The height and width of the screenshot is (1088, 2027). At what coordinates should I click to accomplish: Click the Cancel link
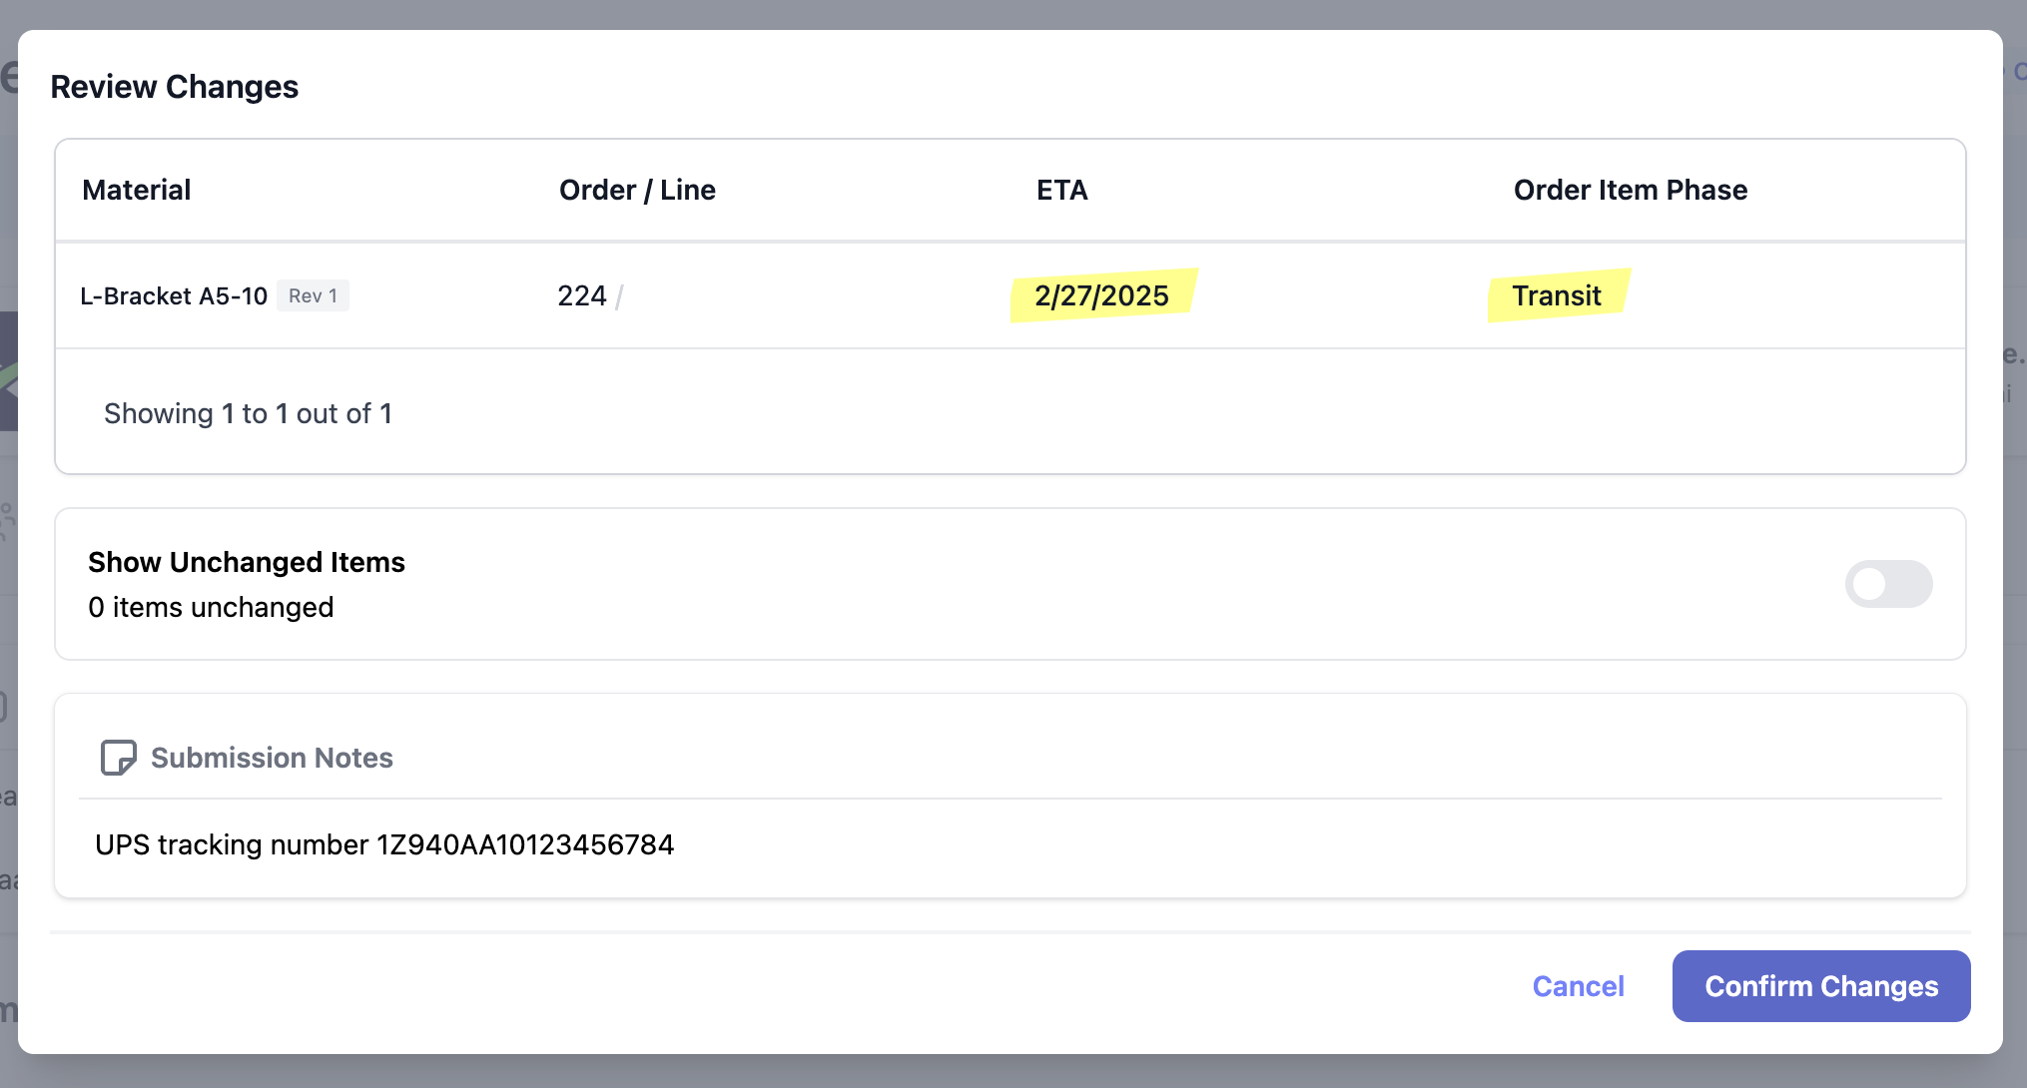(x=1578, y=986)
